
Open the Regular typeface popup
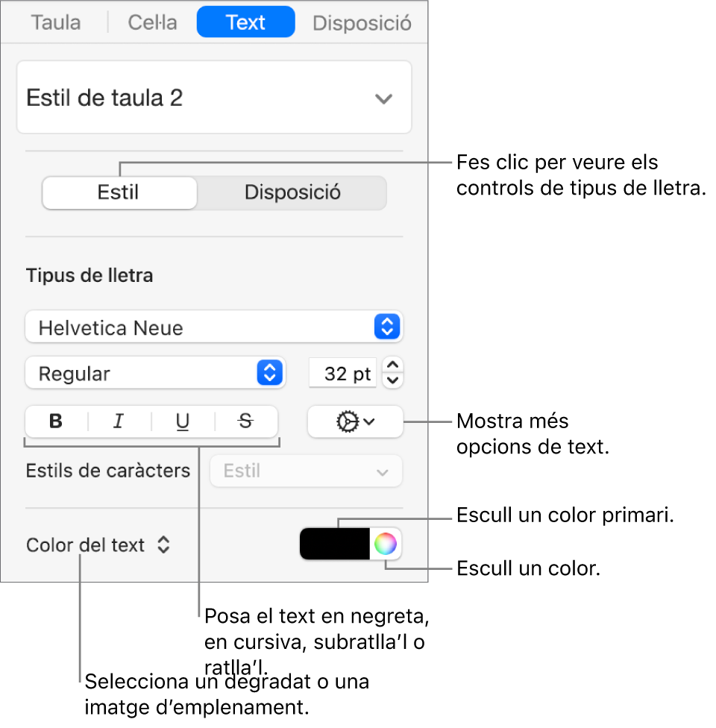tap(155, 373)
